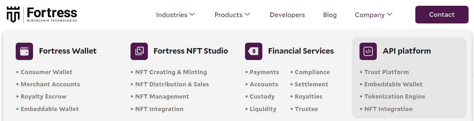The height and width of the screenshot is (121, 474).
Task: Expand the Company dropdown menu
Action: [374, 15]
